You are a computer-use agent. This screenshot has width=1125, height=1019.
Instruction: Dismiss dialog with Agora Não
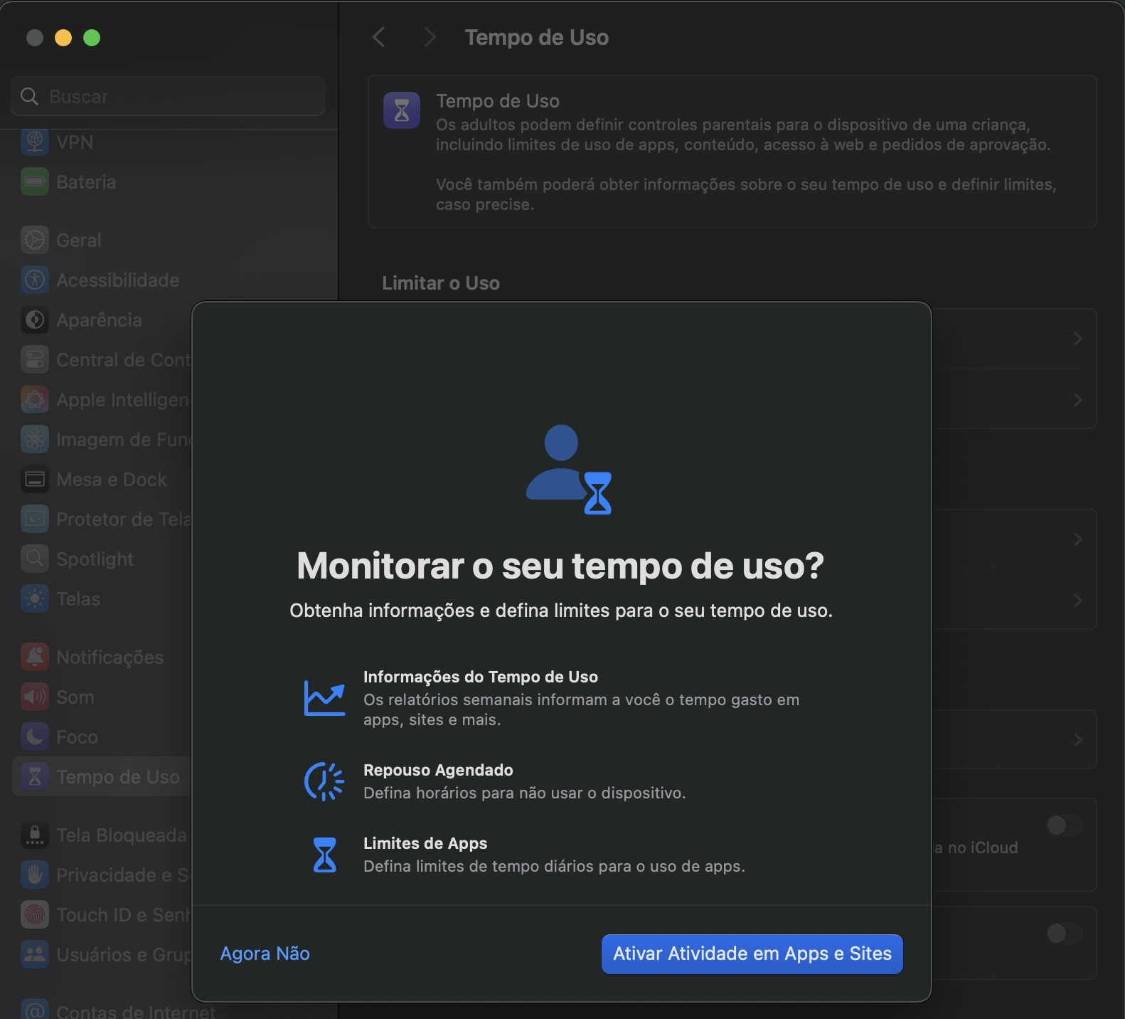[x=265, y=954]
